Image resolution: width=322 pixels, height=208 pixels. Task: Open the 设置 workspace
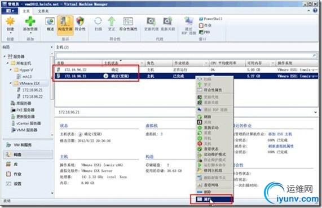click(28, 184)
